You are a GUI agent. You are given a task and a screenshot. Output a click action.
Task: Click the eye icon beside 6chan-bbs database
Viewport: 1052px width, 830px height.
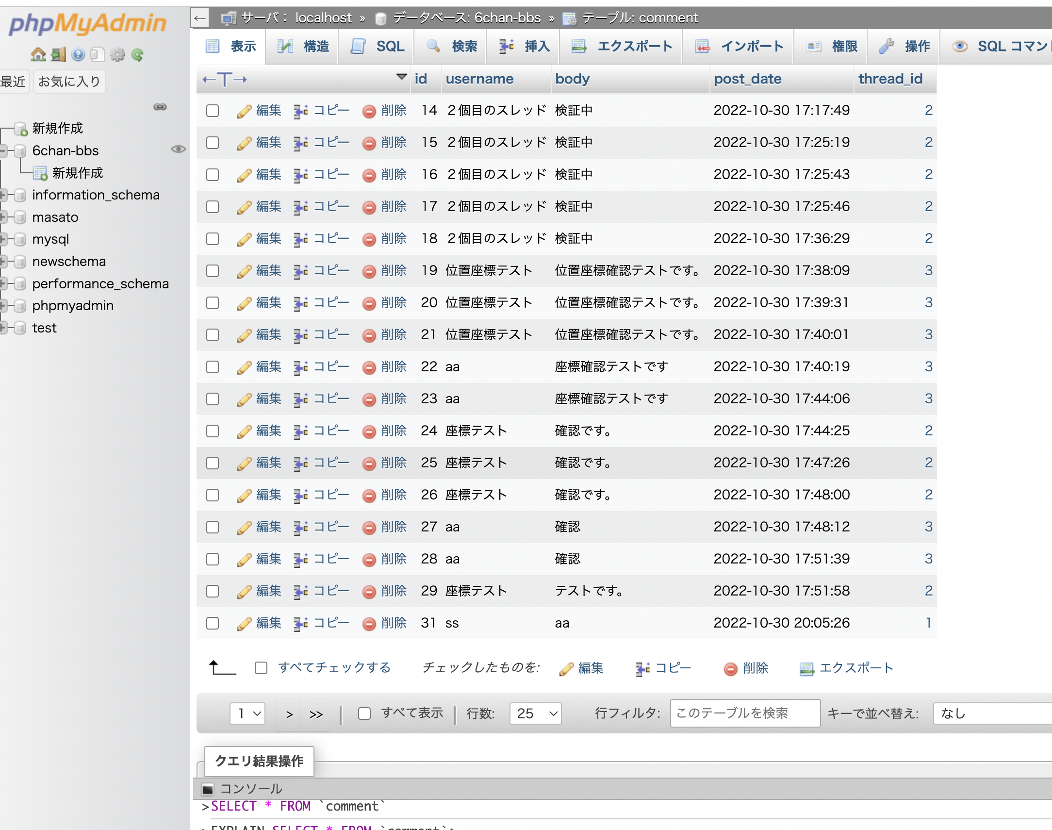[x=178, y=149]
